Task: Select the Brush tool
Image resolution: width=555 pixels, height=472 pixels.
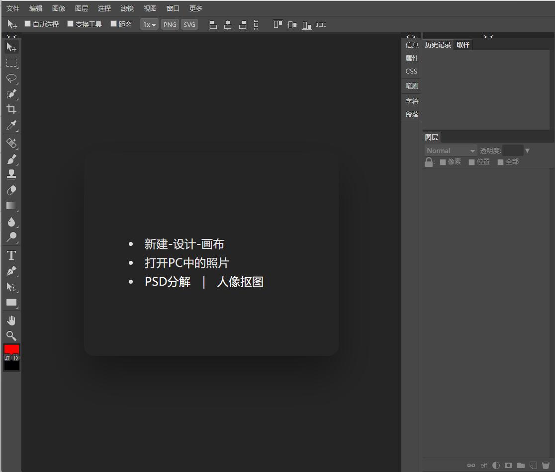Action: [x=11, y=159]
